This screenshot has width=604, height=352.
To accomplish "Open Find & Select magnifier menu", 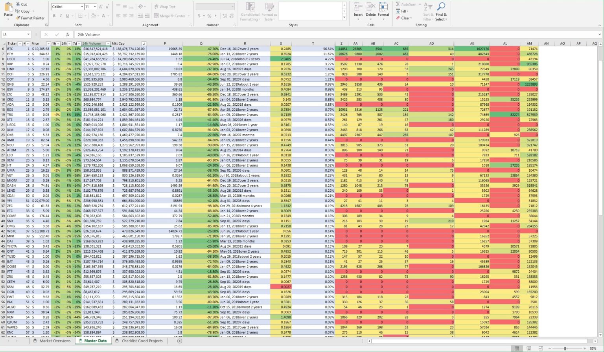I will 441,12.
